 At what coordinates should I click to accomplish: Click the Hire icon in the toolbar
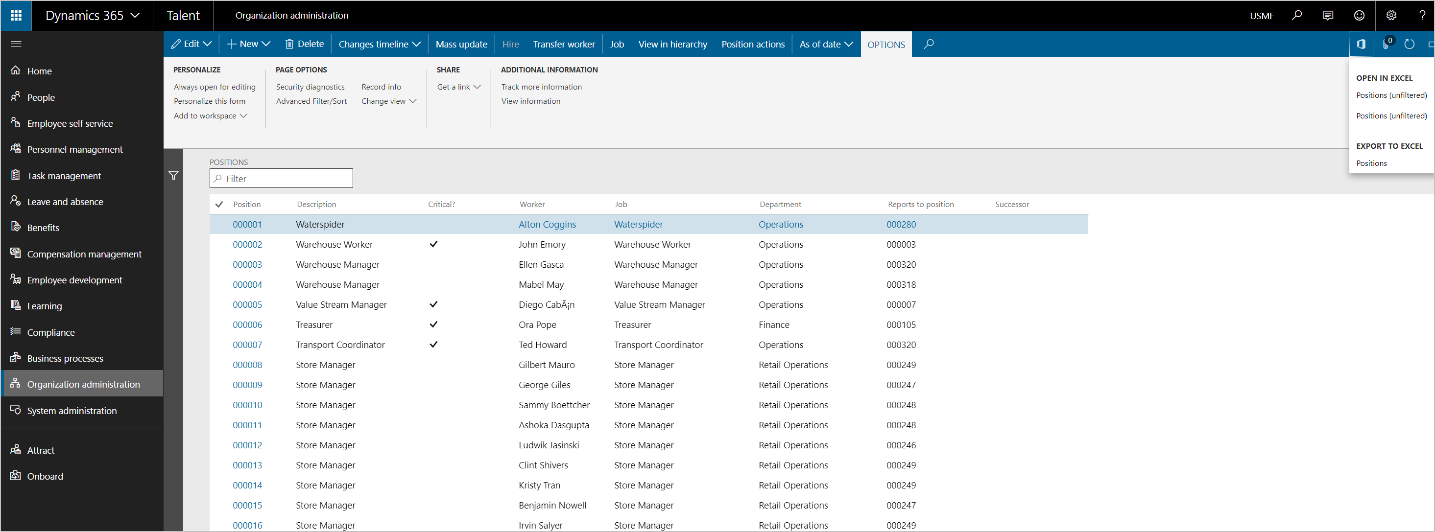pyautogui.click(x=511, y=44)
